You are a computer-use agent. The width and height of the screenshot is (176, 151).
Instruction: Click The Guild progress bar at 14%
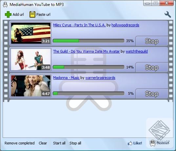(x=88, y=67)
